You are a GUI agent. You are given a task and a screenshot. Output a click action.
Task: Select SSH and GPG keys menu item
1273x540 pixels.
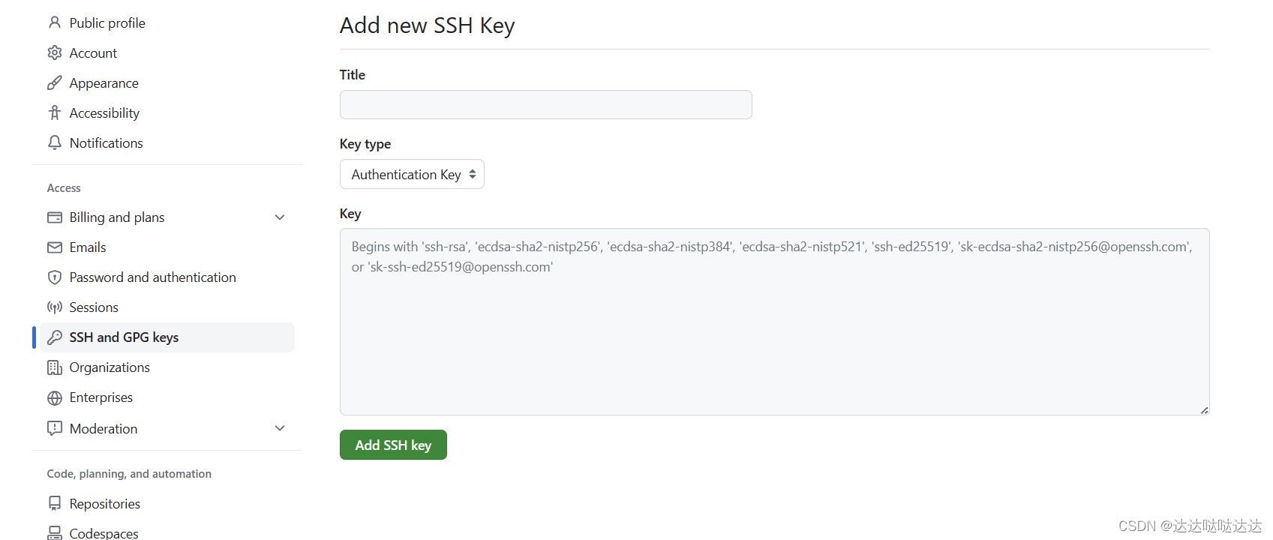(x=167, y=337)
